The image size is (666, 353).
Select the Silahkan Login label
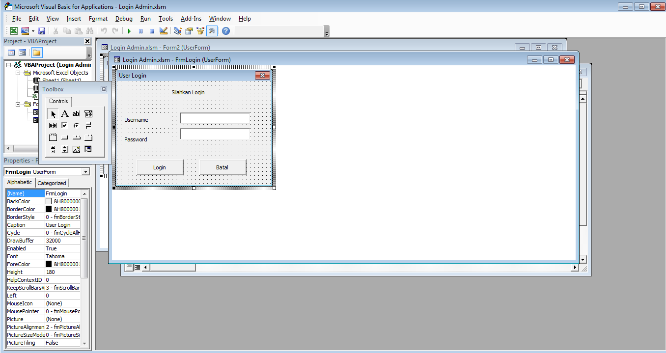coord(188,92)
